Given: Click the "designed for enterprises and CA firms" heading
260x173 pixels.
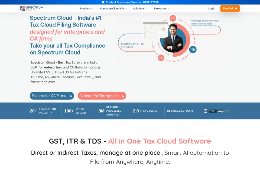Looking at the screenshot, I should pos(67,35).
